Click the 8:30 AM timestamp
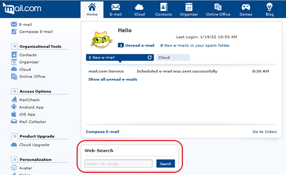 tap(261, 71)
